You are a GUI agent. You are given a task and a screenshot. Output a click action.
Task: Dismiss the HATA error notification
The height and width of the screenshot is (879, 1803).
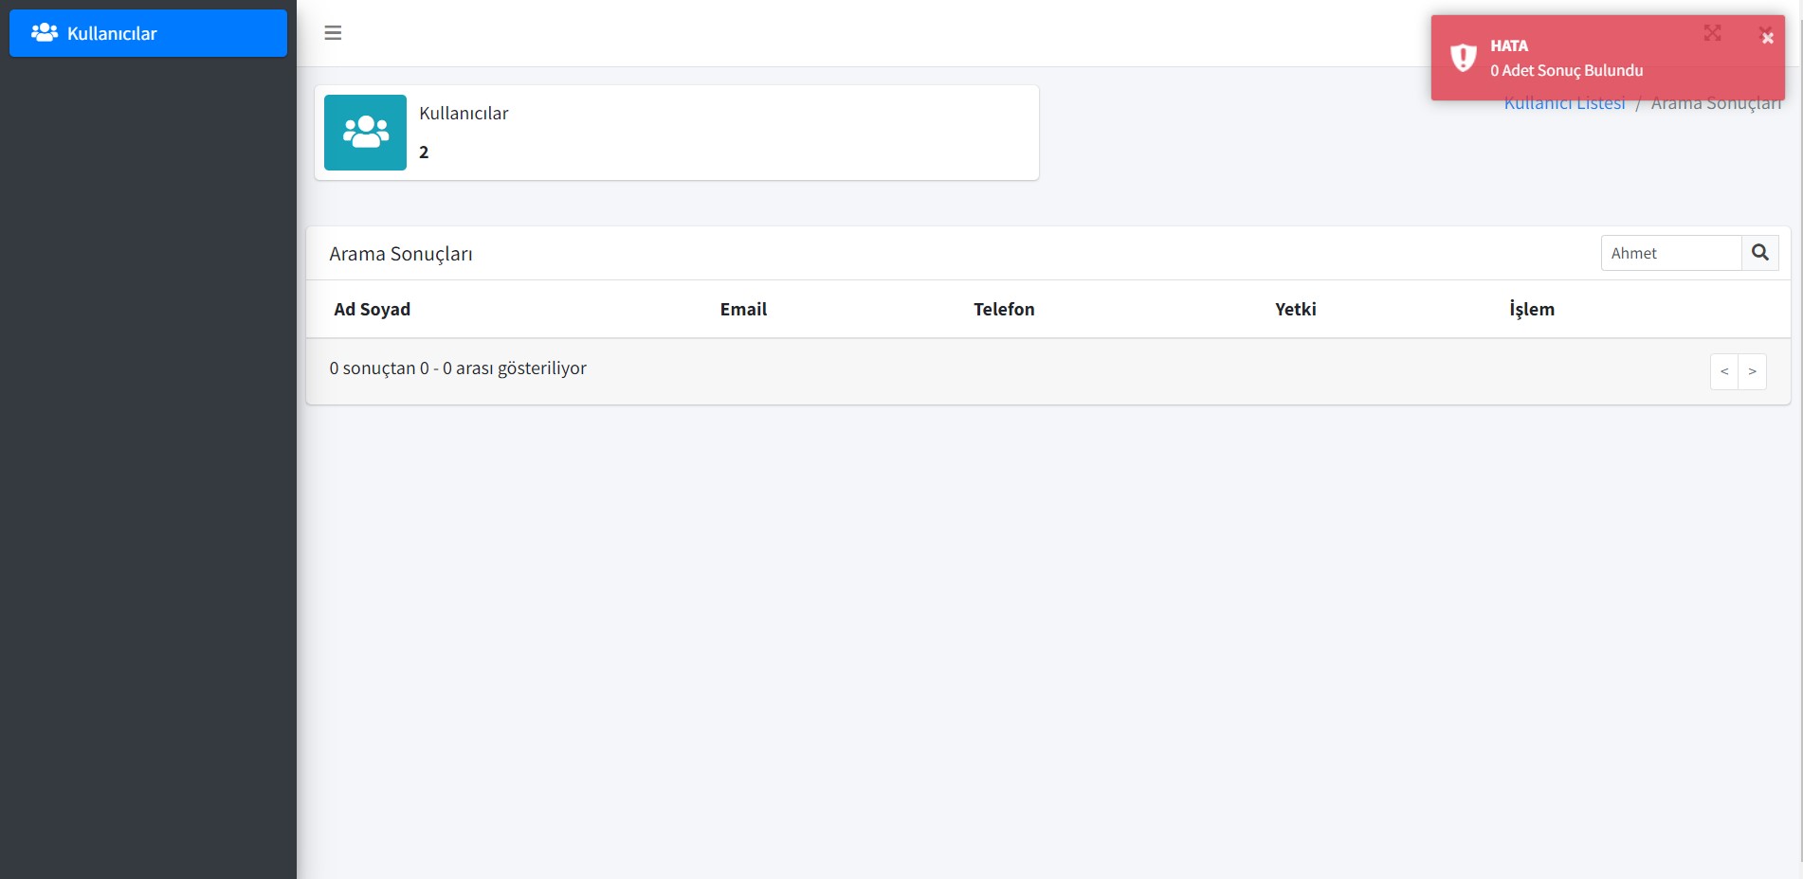1767,37
